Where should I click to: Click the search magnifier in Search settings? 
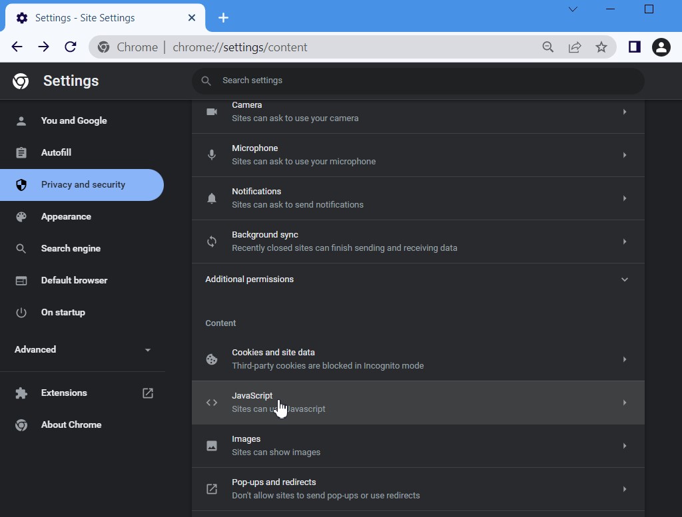click(206, 81)
